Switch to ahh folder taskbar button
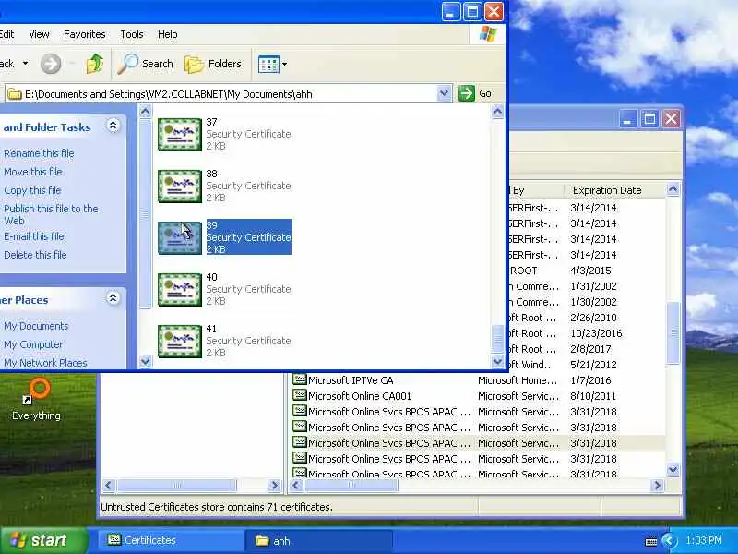 318,540
